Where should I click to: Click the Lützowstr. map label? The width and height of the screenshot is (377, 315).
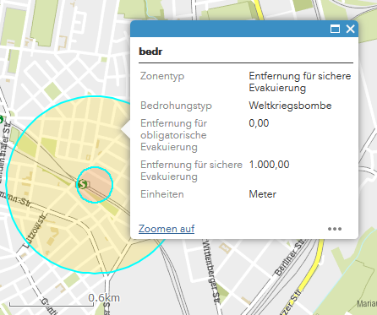36,231
